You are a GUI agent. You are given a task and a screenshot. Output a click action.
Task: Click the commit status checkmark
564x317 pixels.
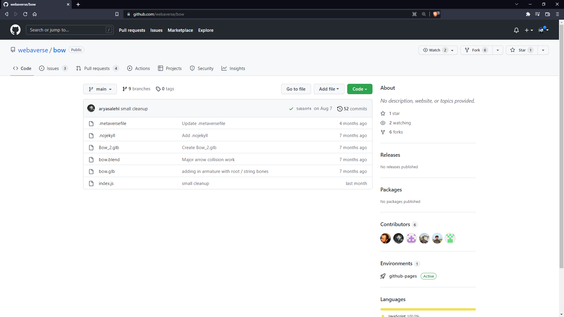[291, 109]
